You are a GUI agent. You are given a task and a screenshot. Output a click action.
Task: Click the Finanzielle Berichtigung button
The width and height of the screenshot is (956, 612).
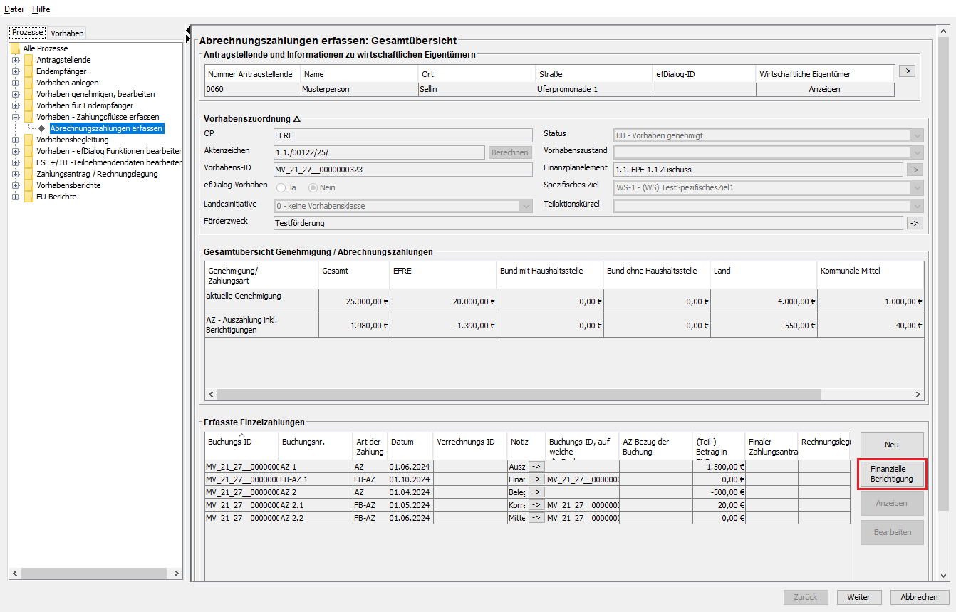click(x=891, y=474)
